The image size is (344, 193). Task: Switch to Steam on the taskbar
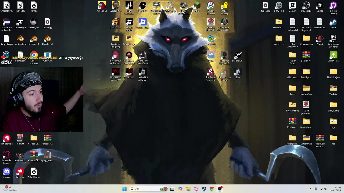coord(204,189)
